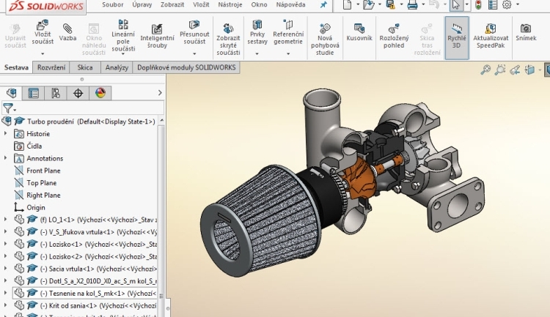
Task: Open dropdown arrow next to options gear
Action: pyautogui.click(x=518, y=5)
